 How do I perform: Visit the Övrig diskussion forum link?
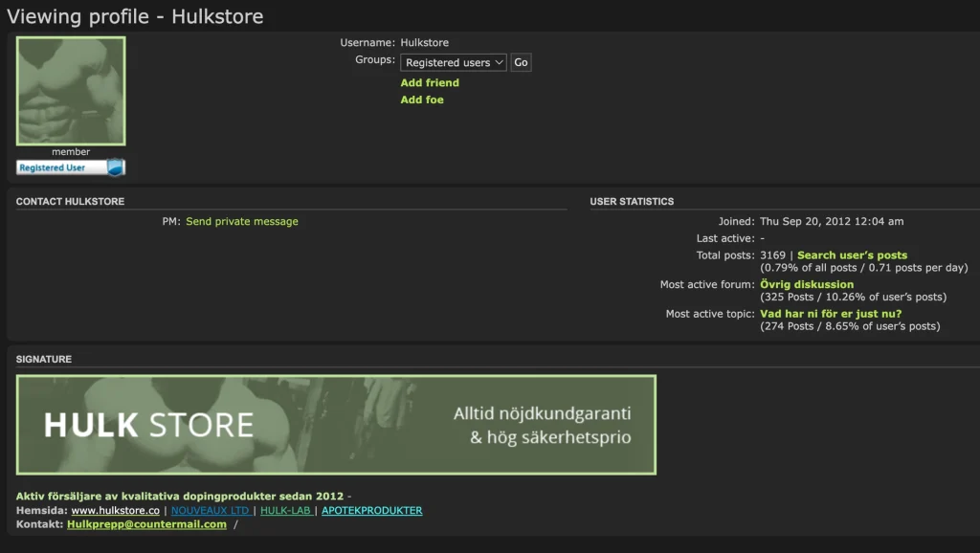tap(805, 284)
